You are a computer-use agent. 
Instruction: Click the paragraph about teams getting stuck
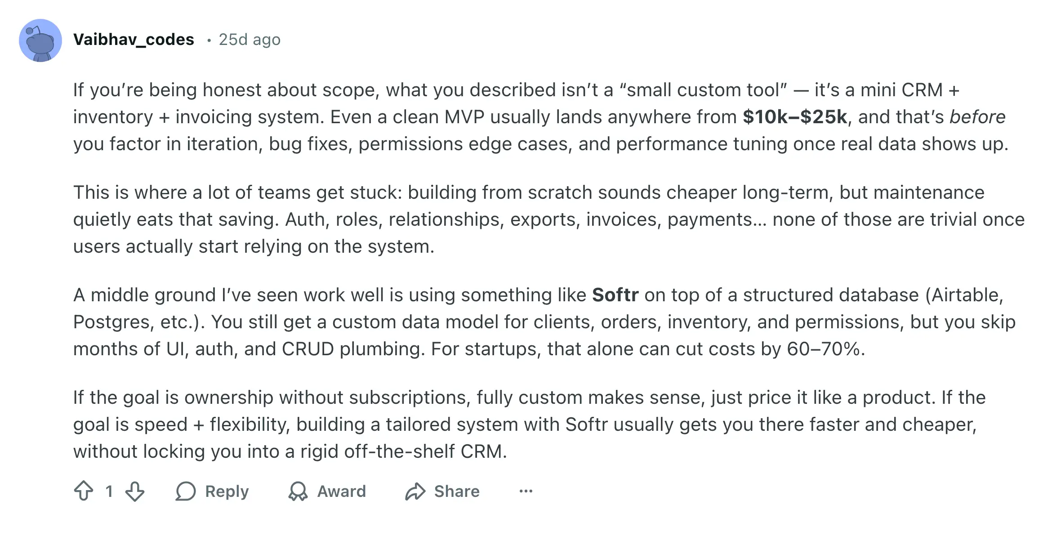549,219
